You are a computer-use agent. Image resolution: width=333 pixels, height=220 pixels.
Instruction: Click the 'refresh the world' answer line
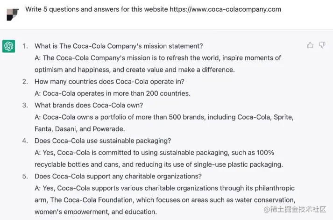[x=158, y=58]
